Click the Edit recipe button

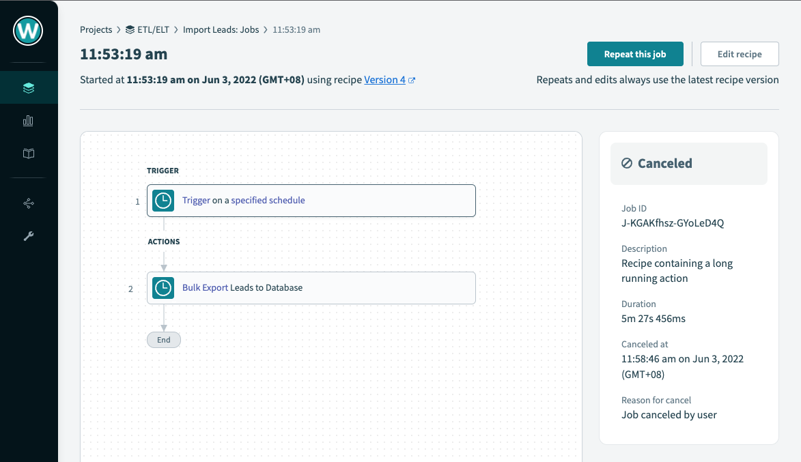point(740,55)
